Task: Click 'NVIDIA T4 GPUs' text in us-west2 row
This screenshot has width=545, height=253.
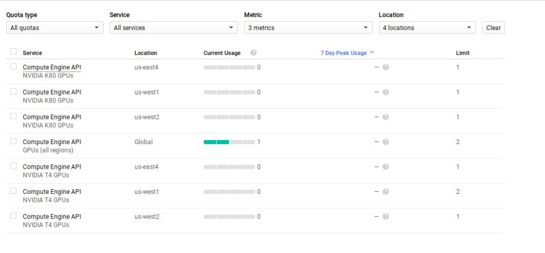Action: (46, 225)
